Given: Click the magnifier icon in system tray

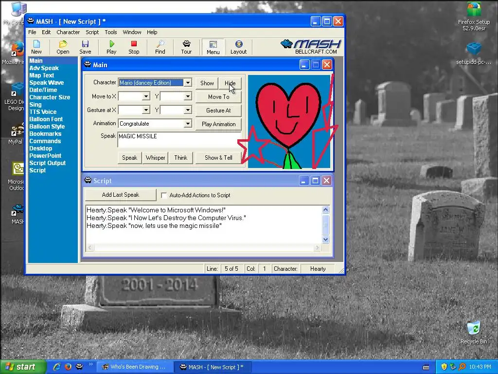Looking at the screenshot, I should tap(462, 367).
